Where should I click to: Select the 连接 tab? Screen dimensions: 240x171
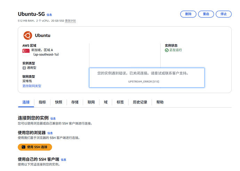point(26,102)
